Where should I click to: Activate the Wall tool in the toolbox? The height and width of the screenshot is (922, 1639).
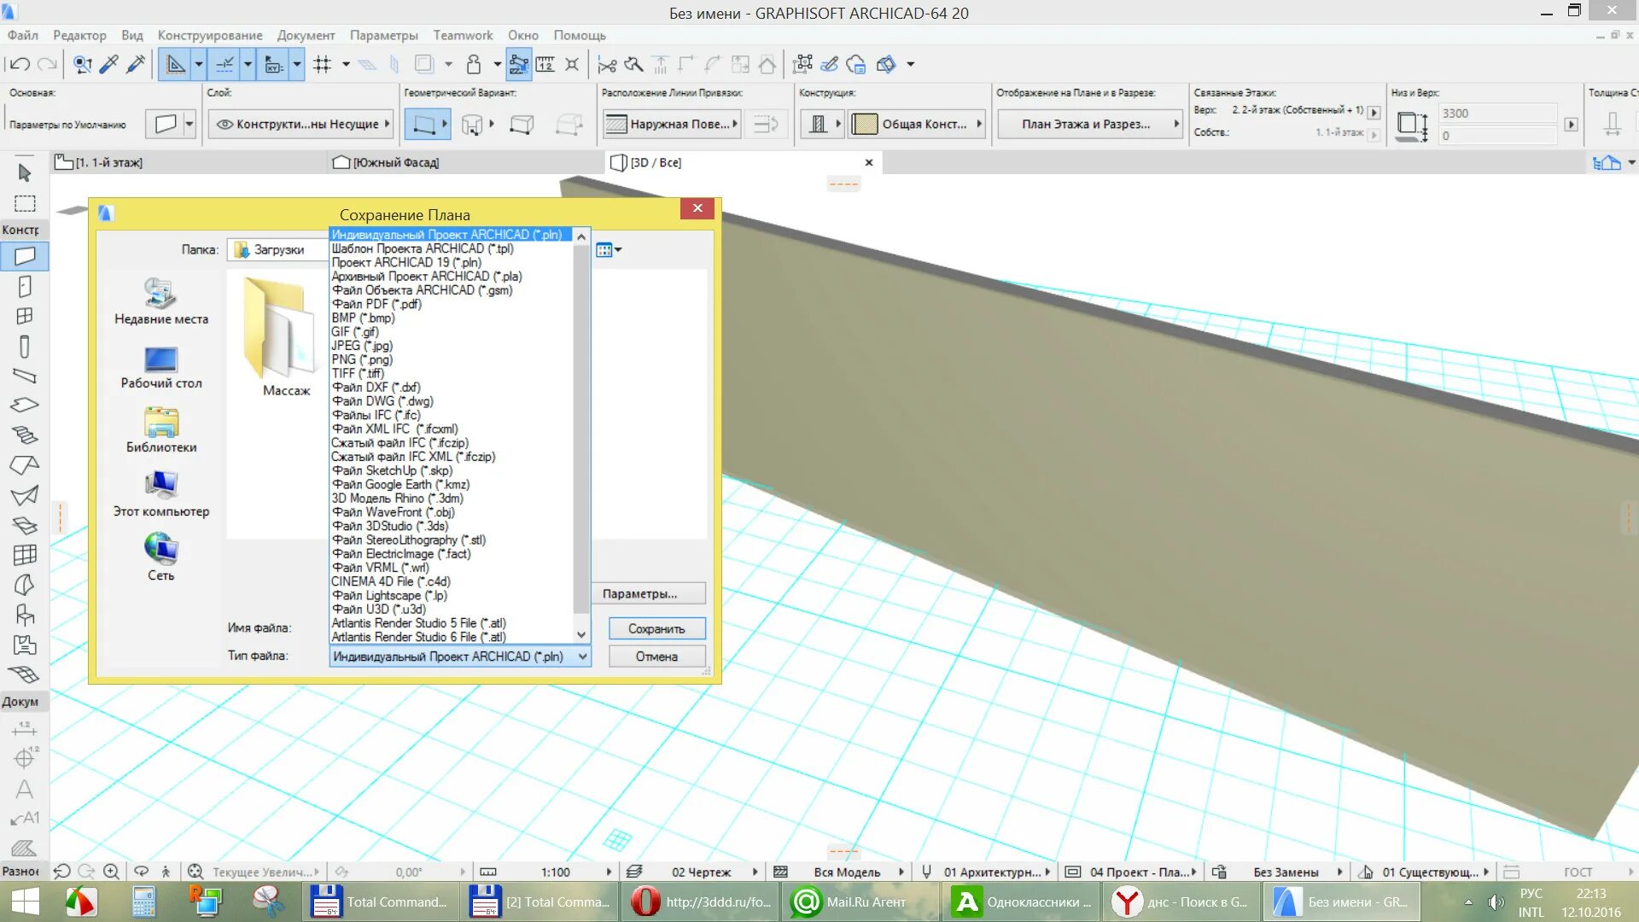25,255
